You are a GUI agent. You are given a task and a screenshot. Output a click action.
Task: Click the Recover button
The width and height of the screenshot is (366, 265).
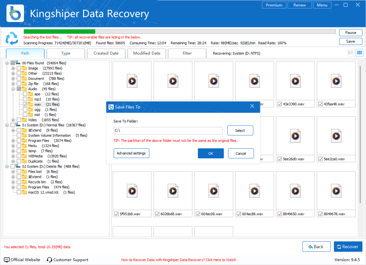tap(348, 246)
